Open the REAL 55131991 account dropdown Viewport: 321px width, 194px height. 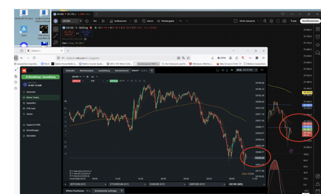tap(246, 70)
